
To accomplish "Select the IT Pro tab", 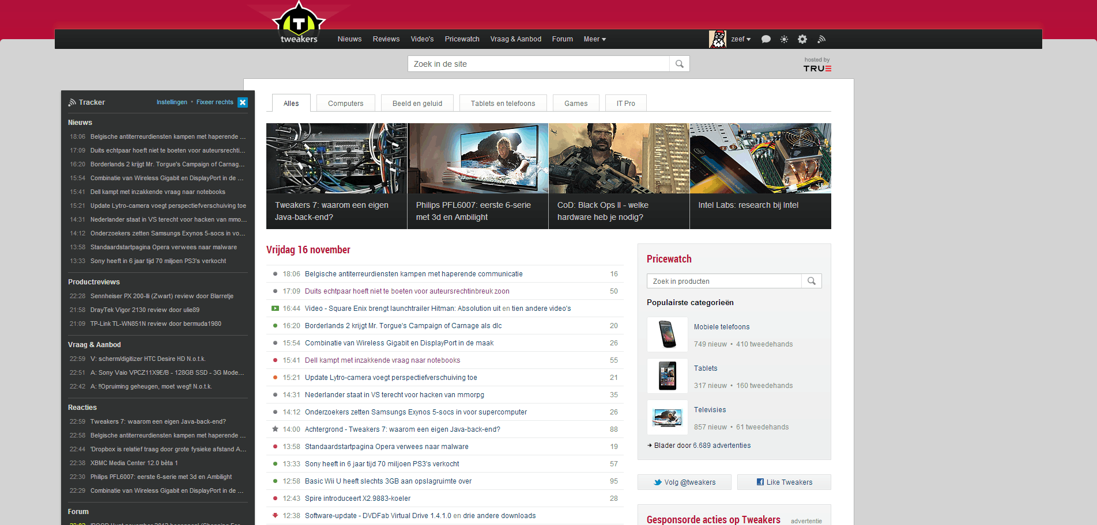I will tap(626, 103).
